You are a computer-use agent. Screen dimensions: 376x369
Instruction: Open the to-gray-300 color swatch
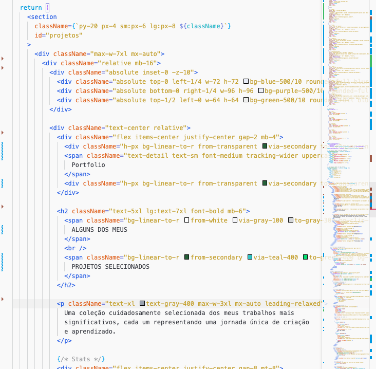coord(291,220)
